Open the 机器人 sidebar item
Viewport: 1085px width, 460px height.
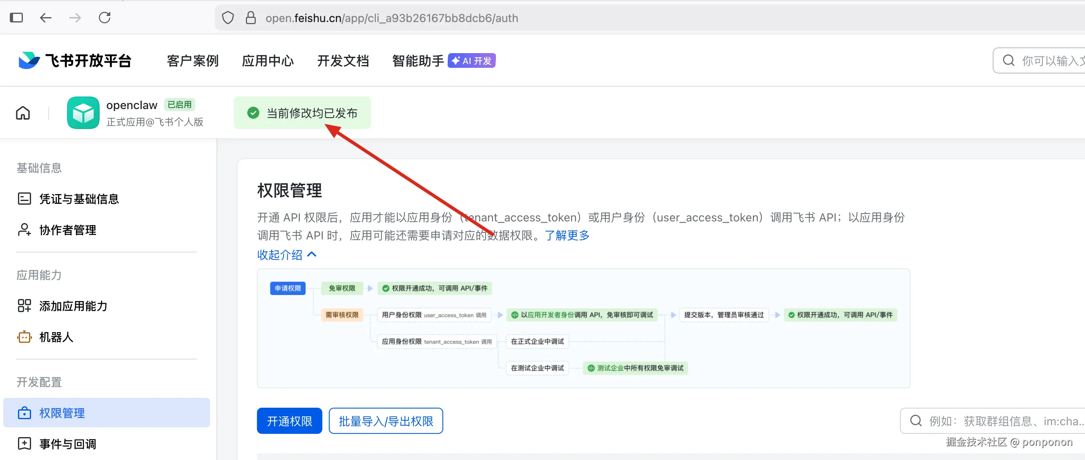[x=56, y=337]
